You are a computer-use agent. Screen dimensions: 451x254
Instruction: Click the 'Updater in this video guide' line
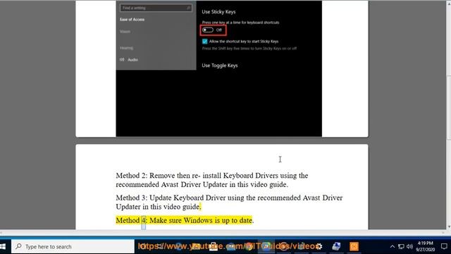coord(158,207)
